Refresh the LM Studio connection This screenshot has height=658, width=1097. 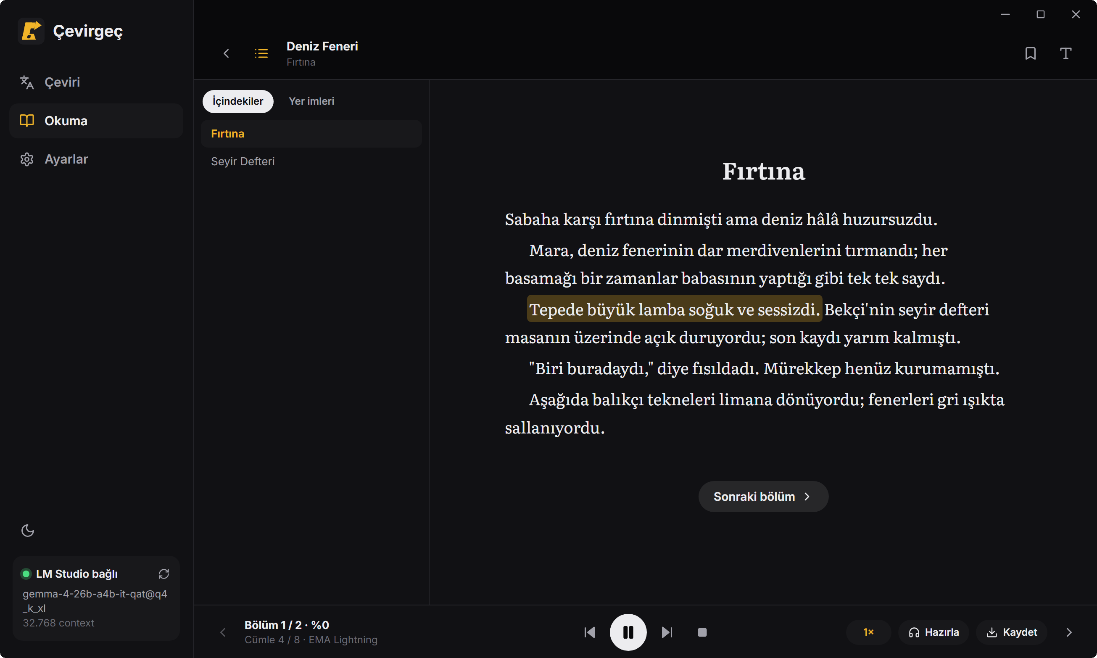coord(164,574)
